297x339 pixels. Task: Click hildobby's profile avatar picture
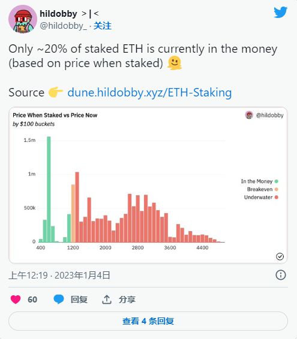pyautogui.click(x=23, y=19)
